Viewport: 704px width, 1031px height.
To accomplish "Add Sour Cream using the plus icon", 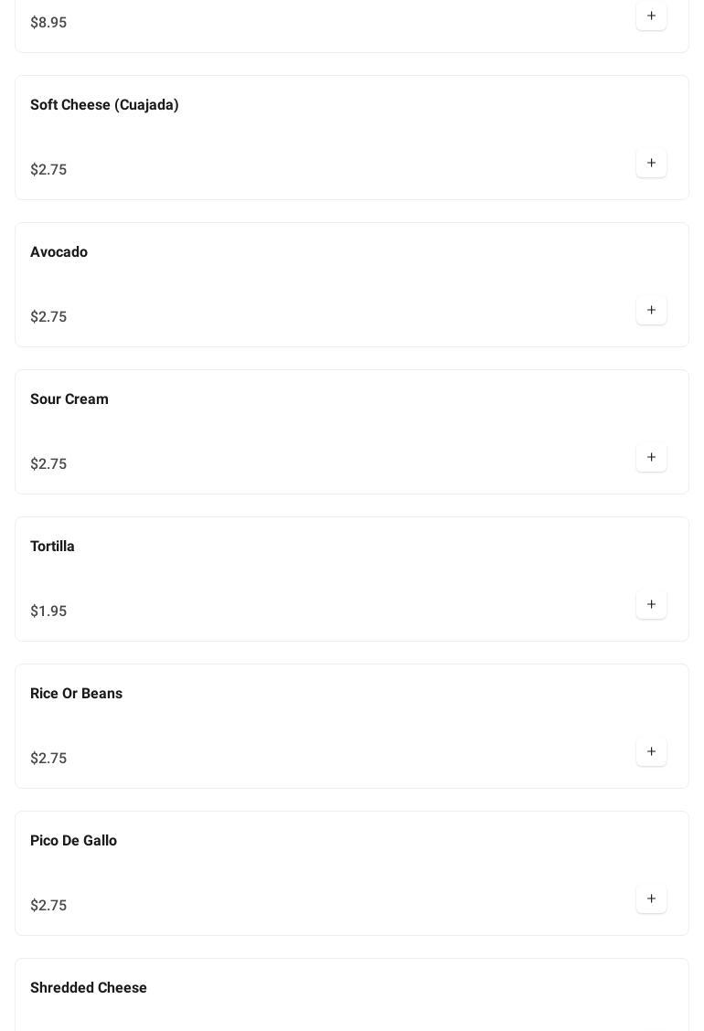I will (651, 458).
